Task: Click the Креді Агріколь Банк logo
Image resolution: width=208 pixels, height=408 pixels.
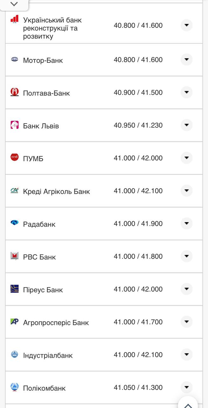Action: [15, 190]
